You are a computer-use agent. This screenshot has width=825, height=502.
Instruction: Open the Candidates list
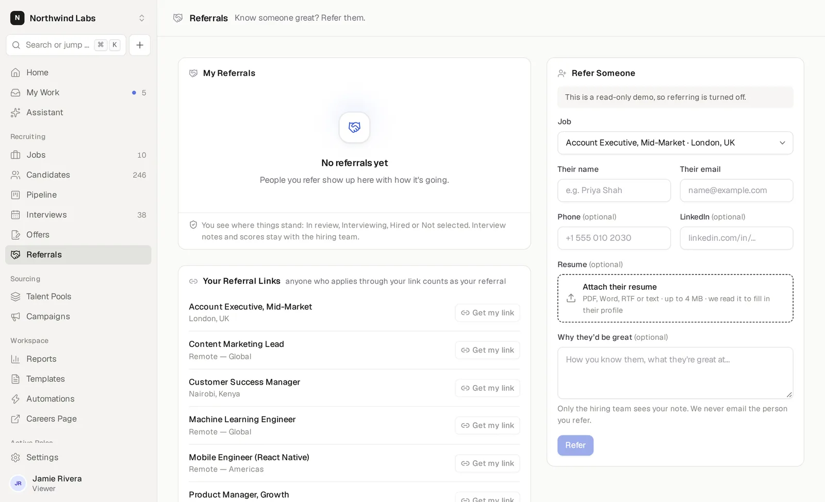coord(78,175)
